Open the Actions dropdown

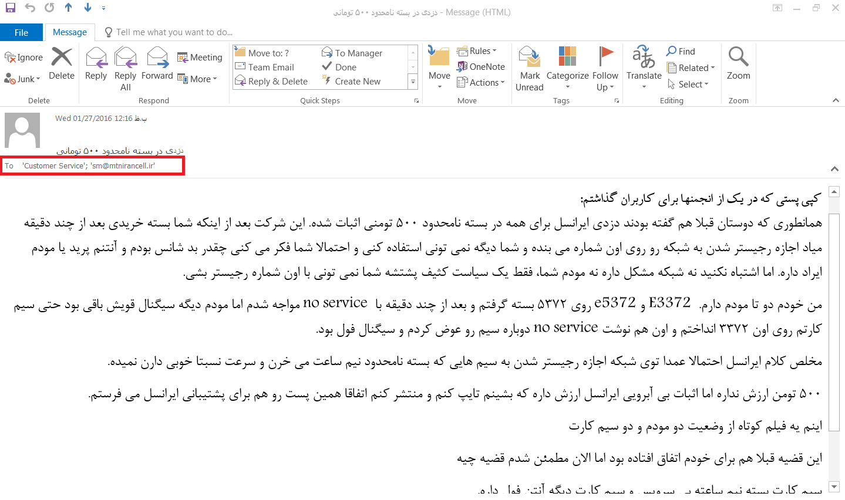click(x=481, y=82)
